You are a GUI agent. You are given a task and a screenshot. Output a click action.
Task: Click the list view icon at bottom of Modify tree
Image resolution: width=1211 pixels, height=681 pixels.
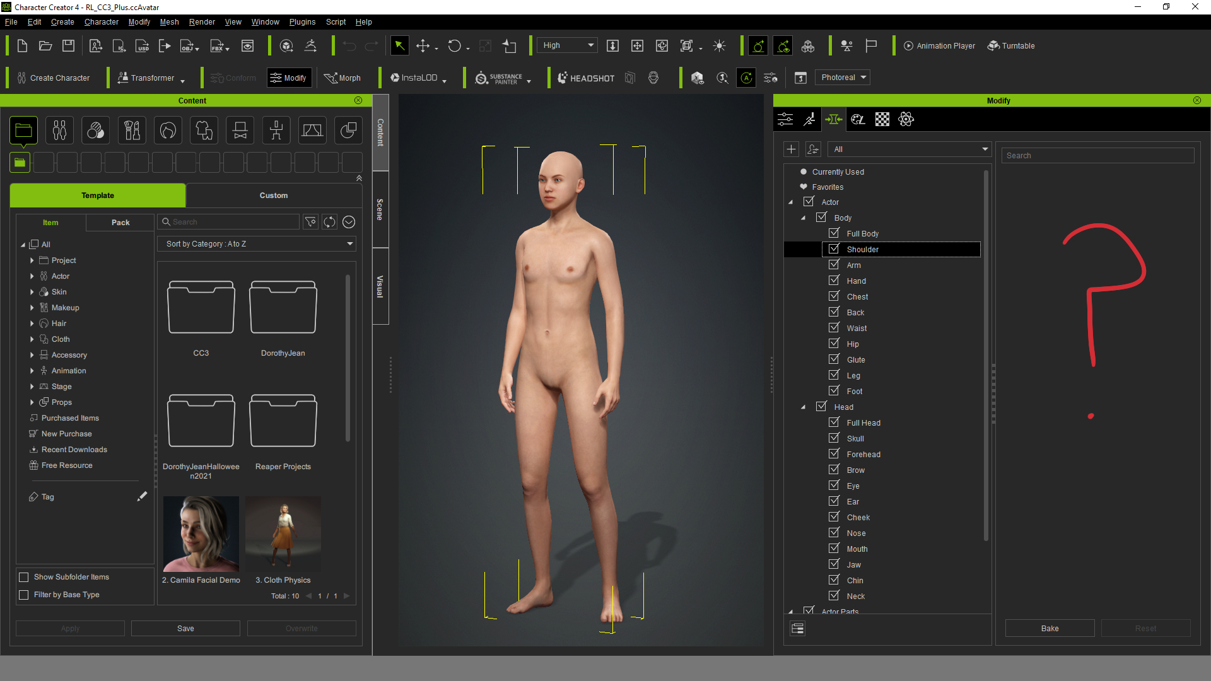798,629
